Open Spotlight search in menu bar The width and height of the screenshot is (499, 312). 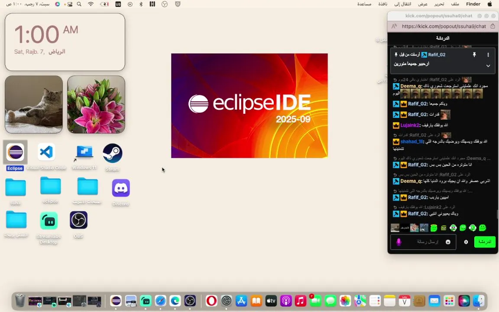pos(79,4)
